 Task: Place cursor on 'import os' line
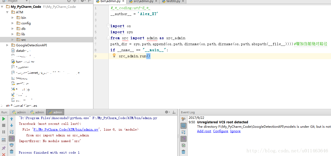121,26
